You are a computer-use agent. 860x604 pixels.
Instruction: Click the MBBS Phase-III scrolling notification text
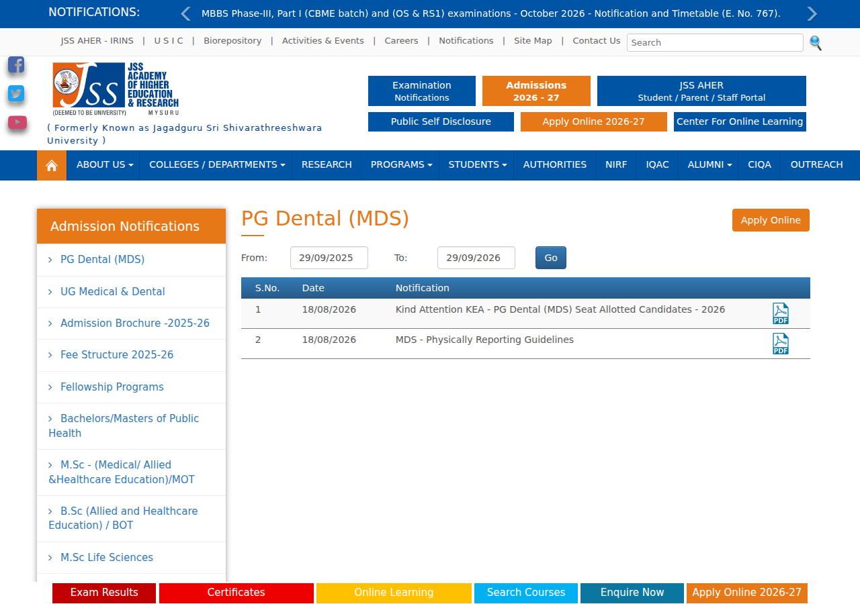(x=491, y=13)
